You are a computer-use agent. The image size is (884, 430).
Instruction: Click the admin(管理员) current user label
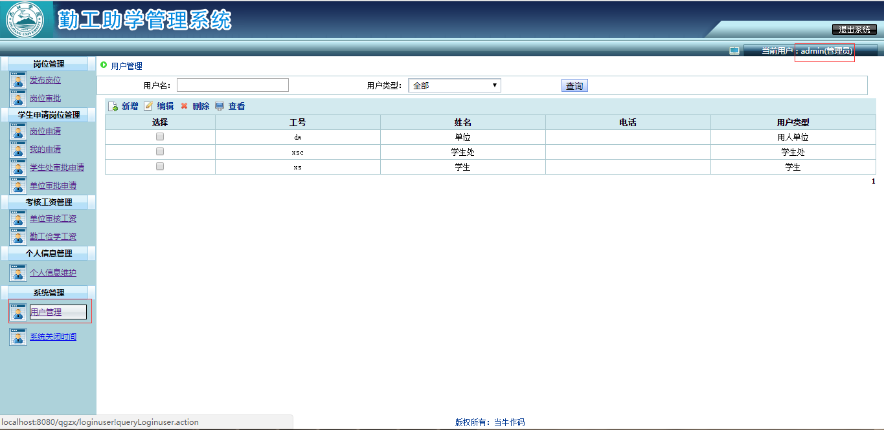pyautogui.click(x=826, y=51)
